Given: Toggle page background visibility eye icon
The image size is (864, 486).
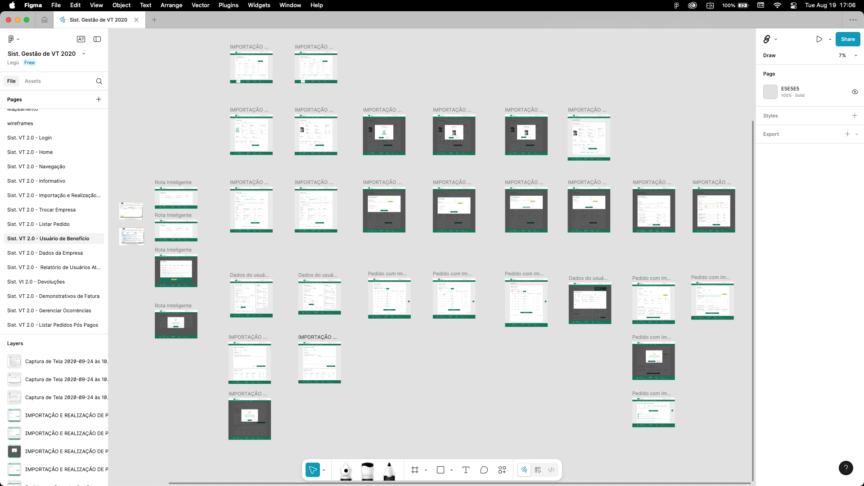Looking at the screenshot, I should point(855,92).
